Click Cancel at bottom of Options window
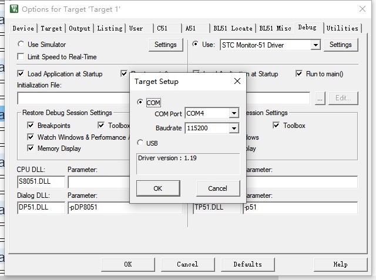376x280 pixels. (187, 264)
